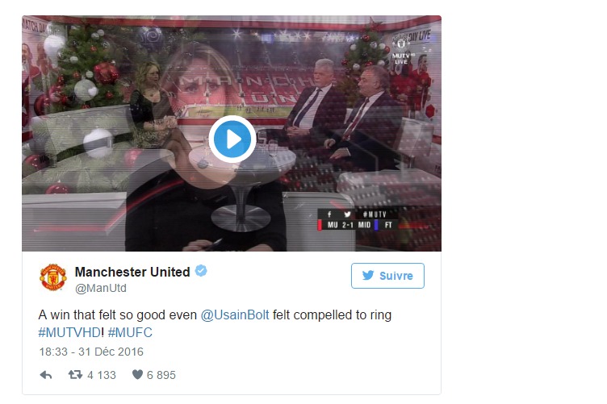The height and width of the screenshot is (404, 607).
Task: Open the #MUTVHD hashtag
Action: tap(69, 332)
